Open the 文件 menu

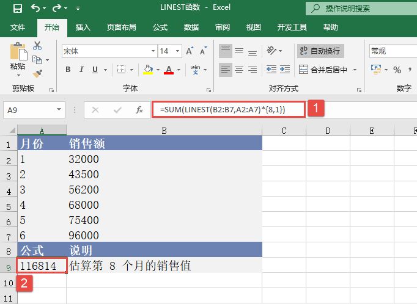tap(18, 27)
